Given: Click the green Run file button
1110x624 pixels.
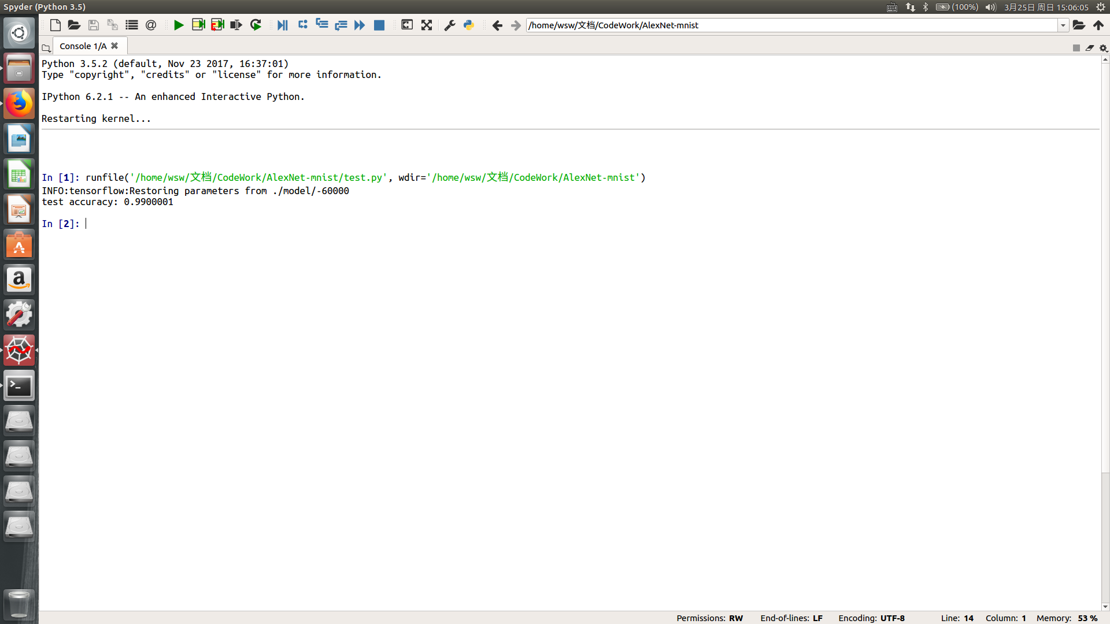Looking at the screenshot, I should [x=179, y=25].
